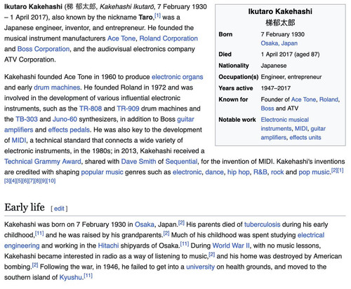This screenshot has height=289, width=351.
Task: Open the TR-808 article link
Action: click(x=91, y=108)
